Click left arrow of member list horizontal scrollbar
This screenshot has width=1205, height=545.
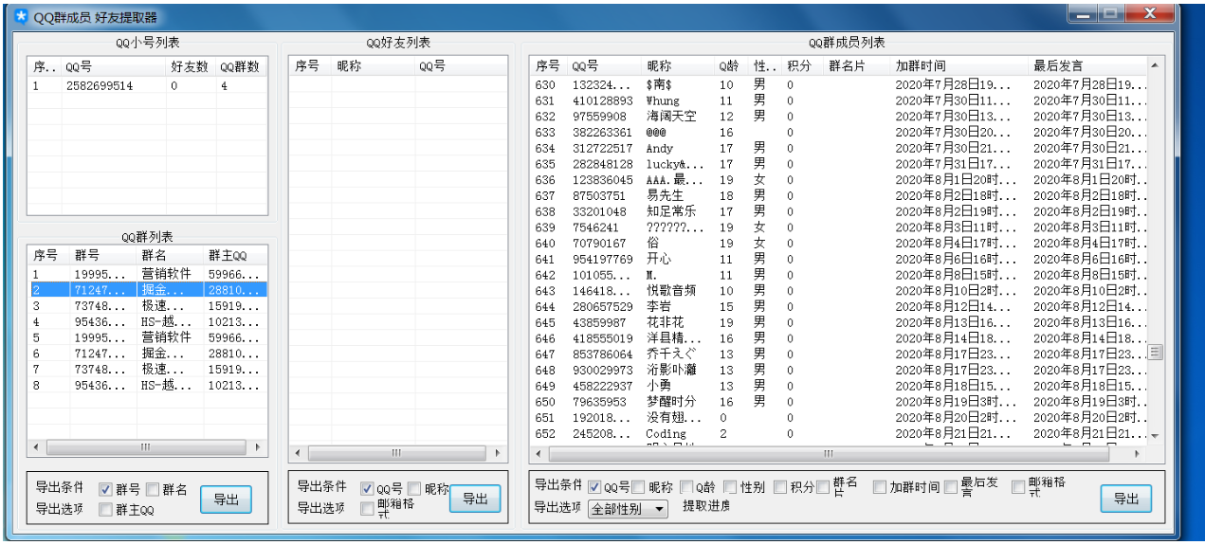click(x=538, y=453)
